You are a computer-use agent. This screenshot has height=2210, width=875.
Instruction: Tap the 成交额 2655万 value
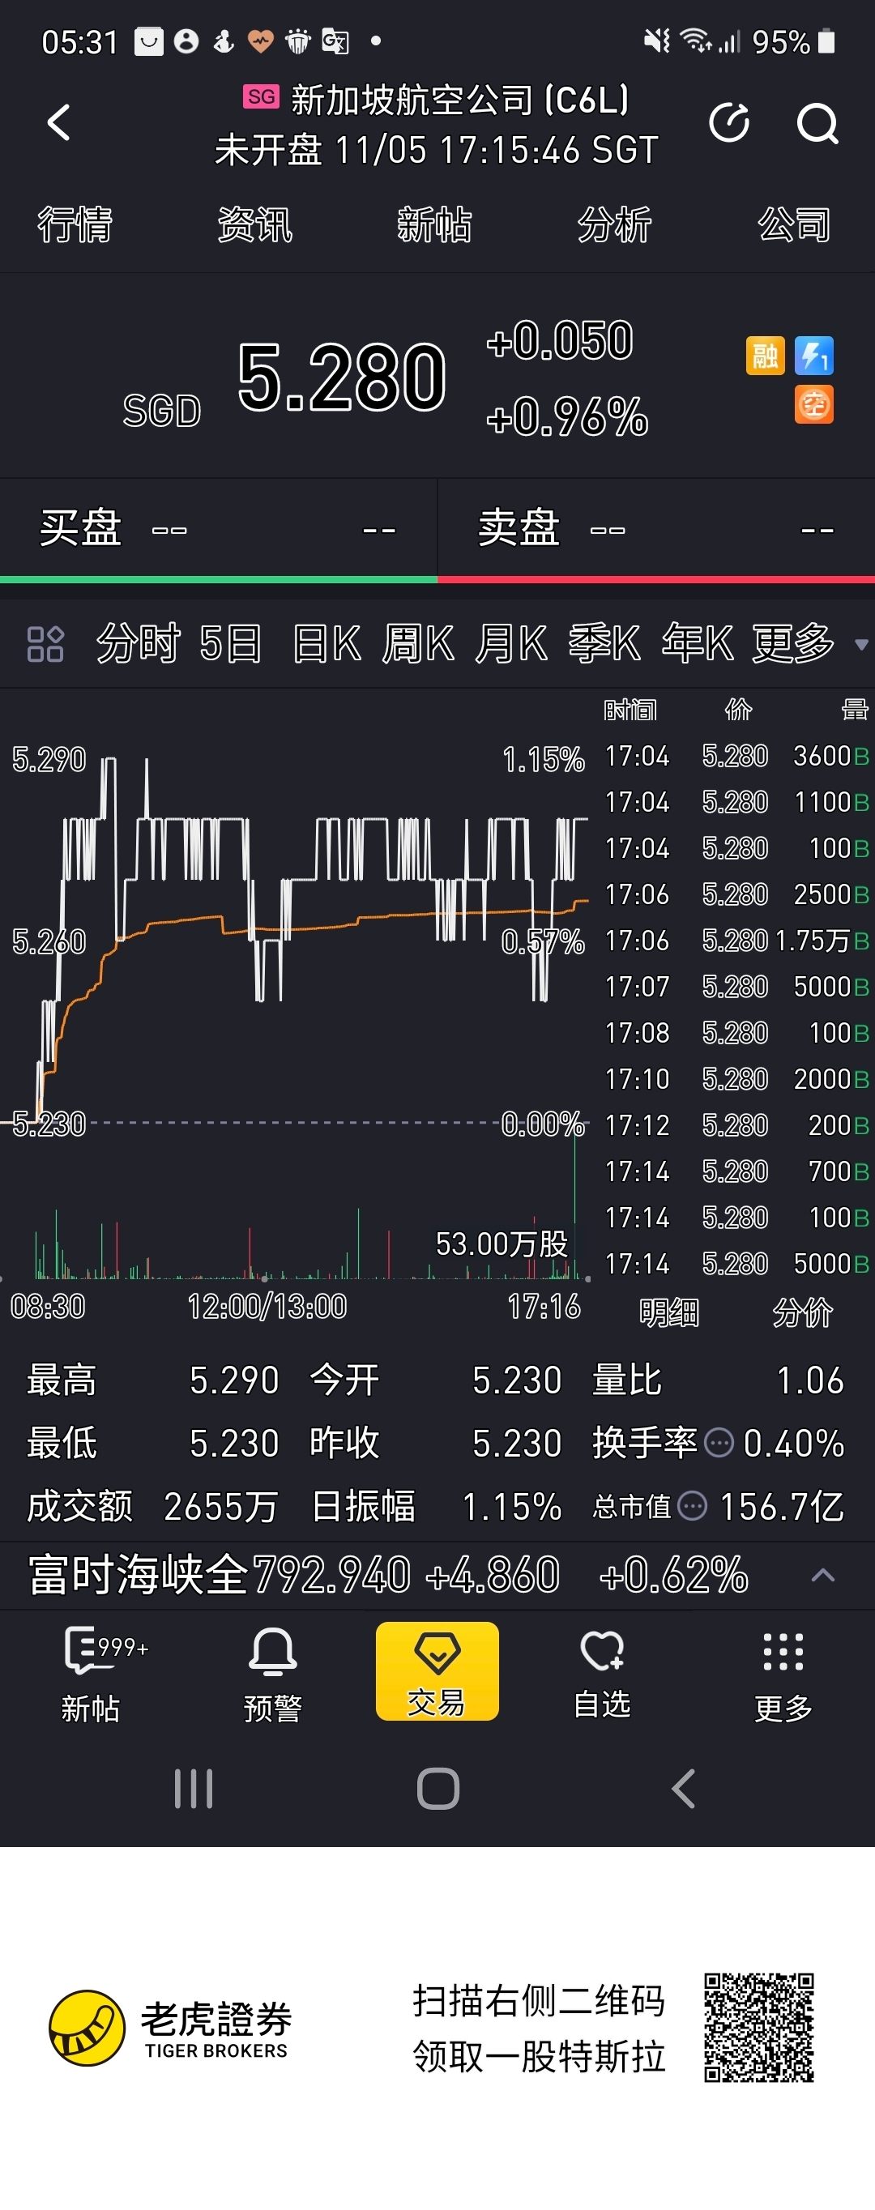click(x=220, y=1507)
